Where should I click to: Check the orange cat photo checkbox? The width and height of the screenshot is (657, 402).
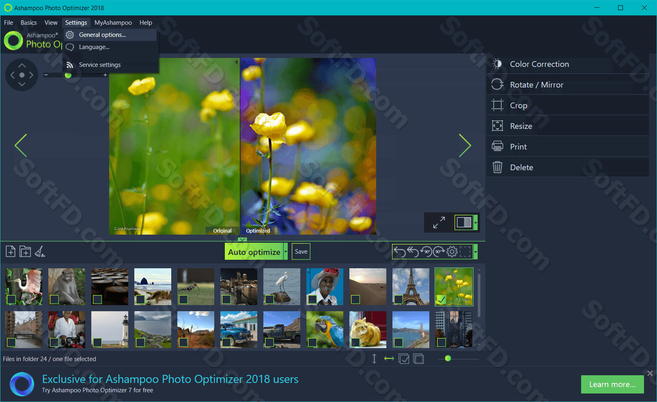tap(355, 342)
